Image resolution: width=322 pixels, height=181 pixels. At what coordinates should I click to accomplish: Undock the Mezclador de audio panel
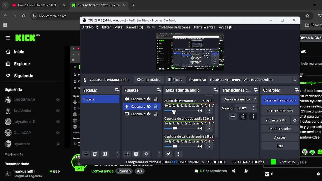tap(215, 90)
